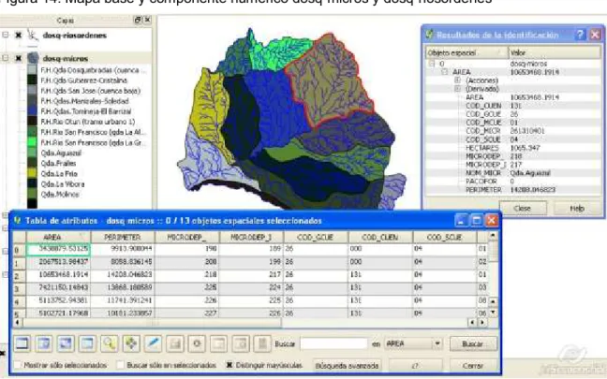Sort by the PERIMETER column header

point(123,237)
